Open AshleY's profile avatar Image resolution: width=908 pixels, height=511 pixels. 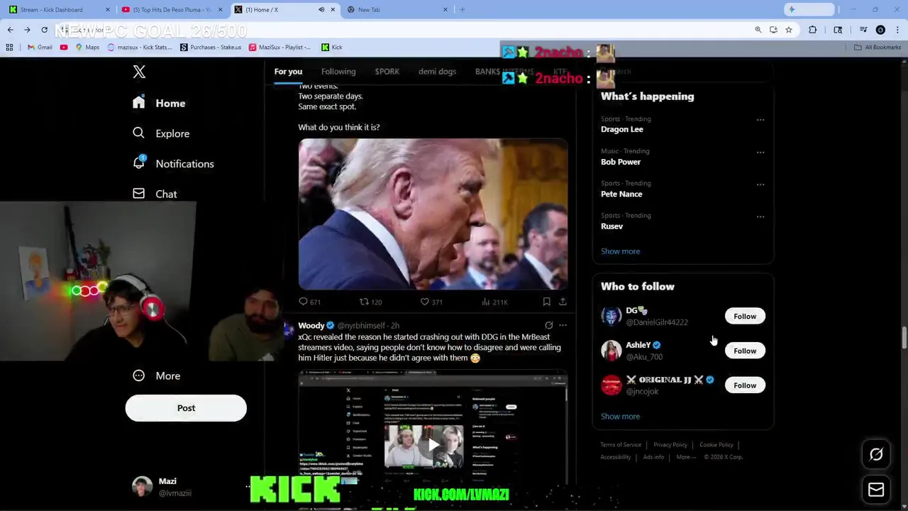(x=611, y=351)
